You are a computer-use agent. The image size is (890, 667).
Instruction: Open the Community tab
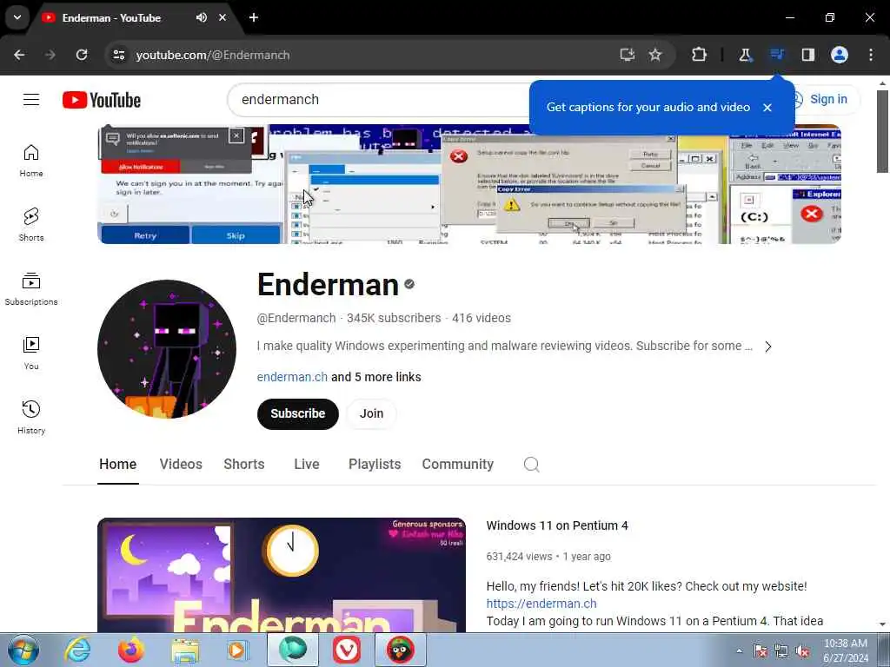[x=457, y=465]
